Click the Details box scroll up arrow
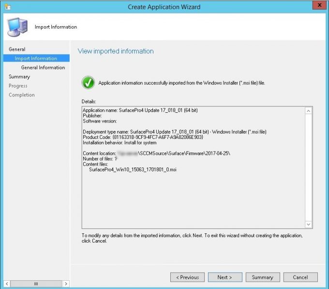The image size is (329, 289). 309,111
